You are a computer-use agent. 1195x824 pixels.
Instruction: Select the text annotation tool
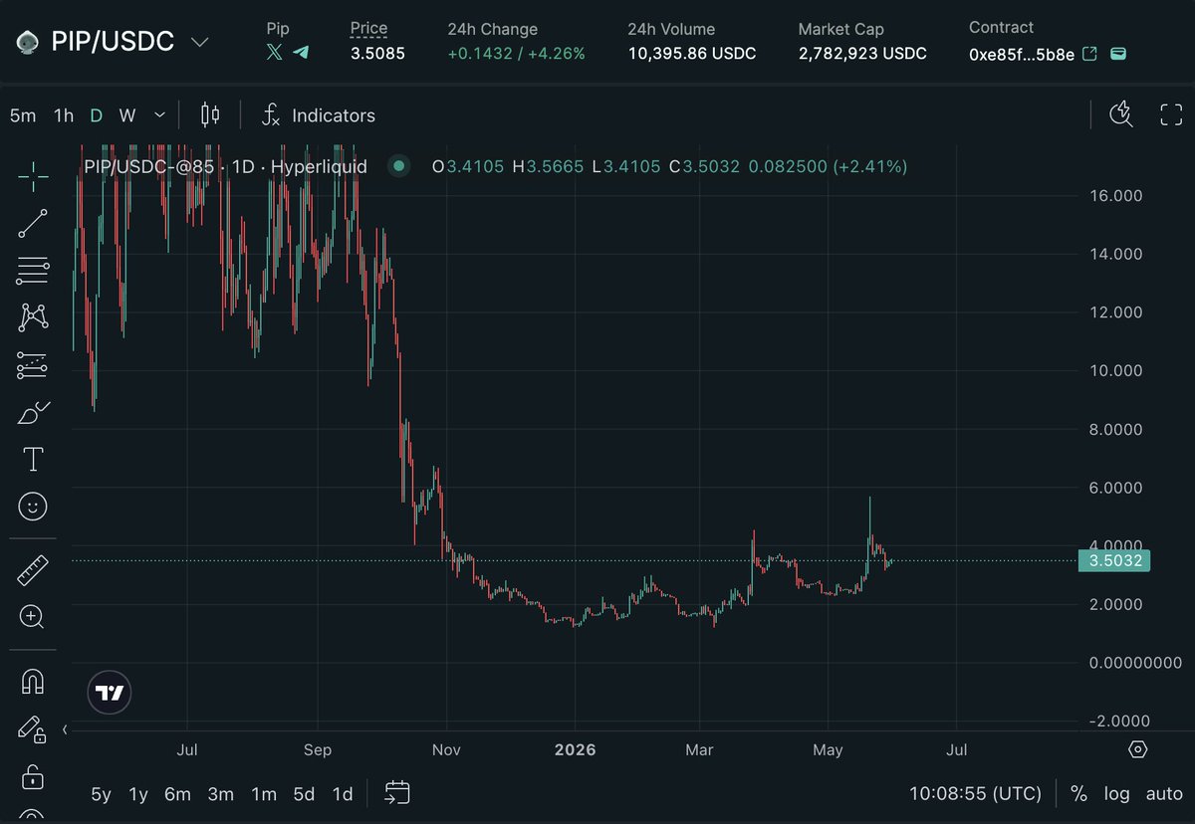click(x=33, y=459)
